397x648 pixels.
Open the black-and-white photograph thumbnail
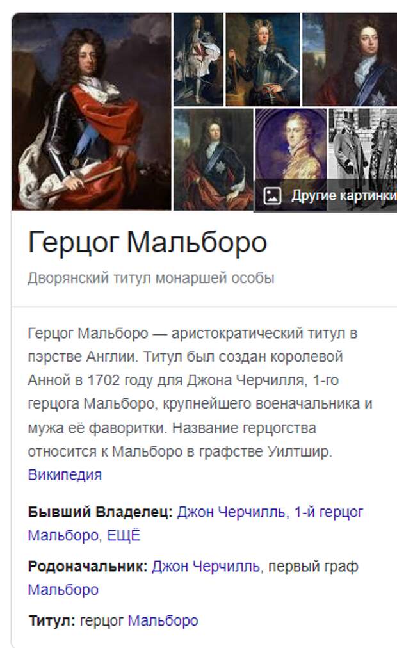(x=362, y=145)
